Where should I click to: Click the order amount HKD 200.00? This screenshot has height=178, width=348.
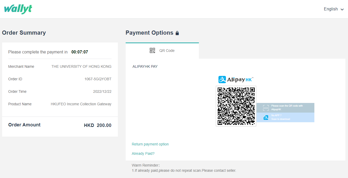point(97,125)
